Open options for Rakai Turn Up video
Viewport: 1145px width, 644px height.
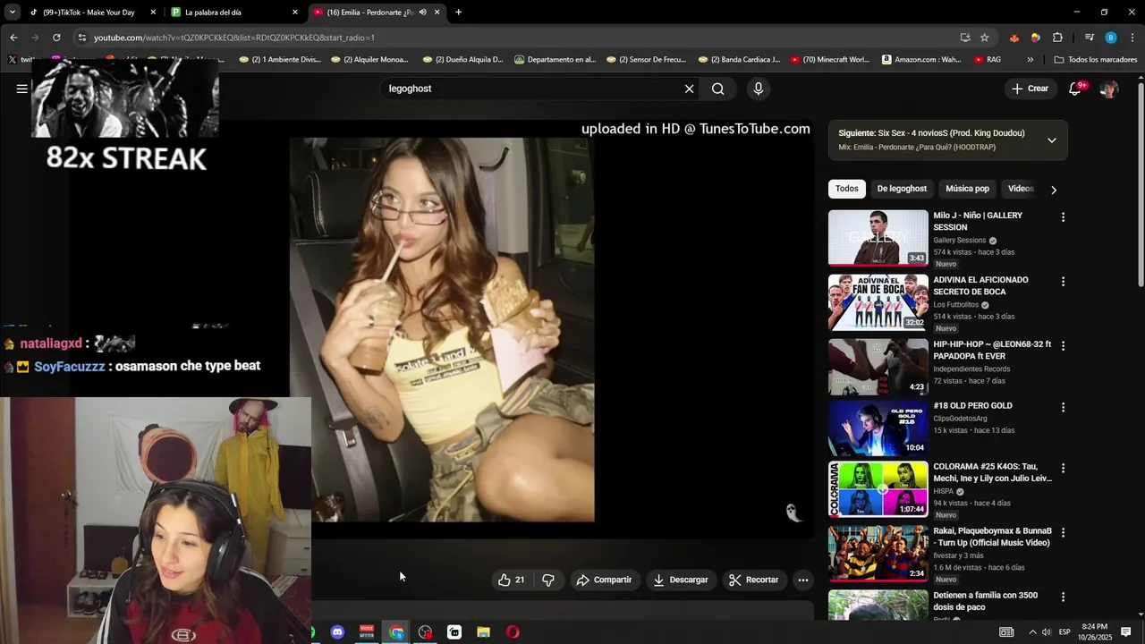pos(1063,532)
